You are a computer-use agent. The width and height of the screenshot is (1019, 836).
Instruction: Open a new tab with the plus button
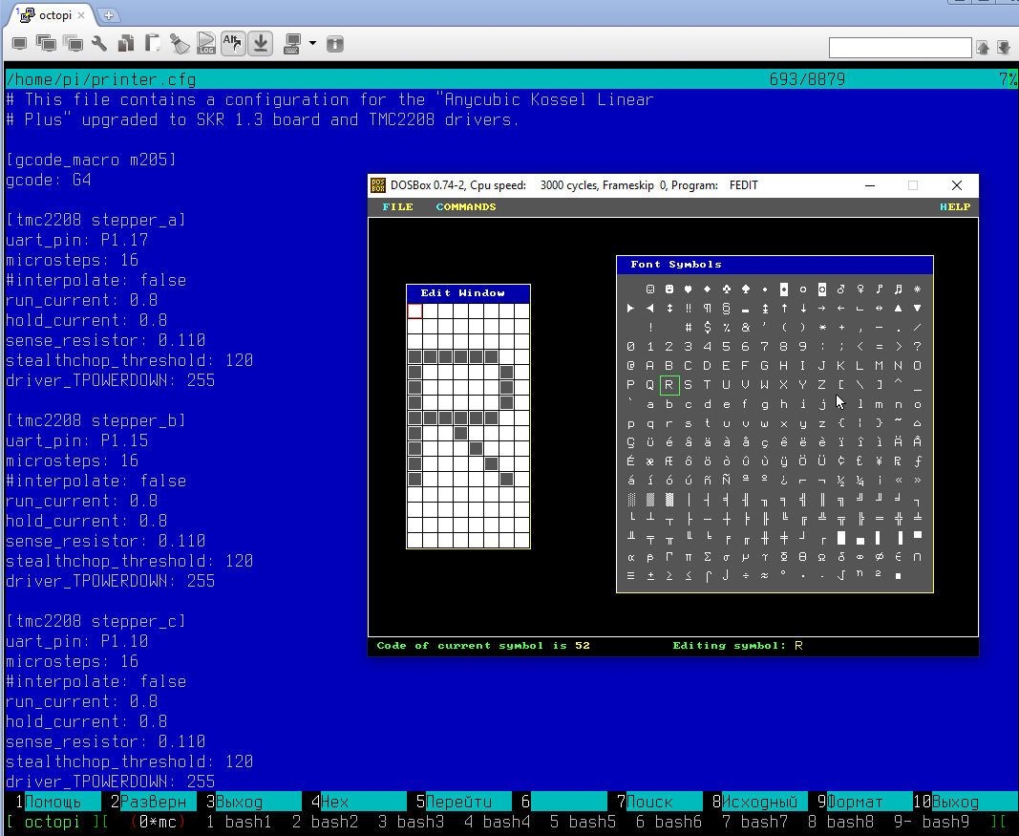coord(109,15)
